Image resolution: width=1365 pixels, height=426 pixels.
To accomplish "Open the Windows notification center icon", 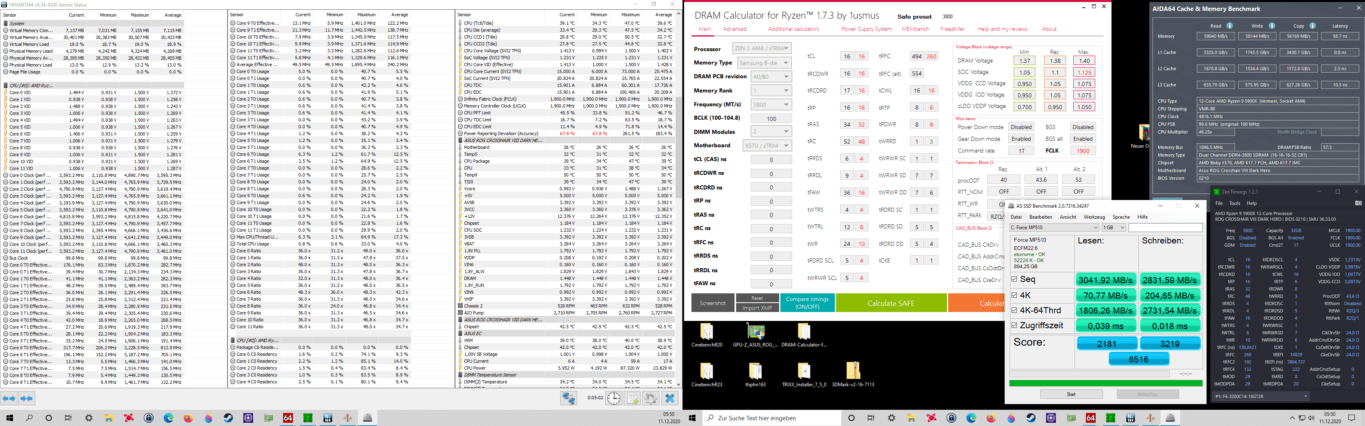I will pos(1352,418).
